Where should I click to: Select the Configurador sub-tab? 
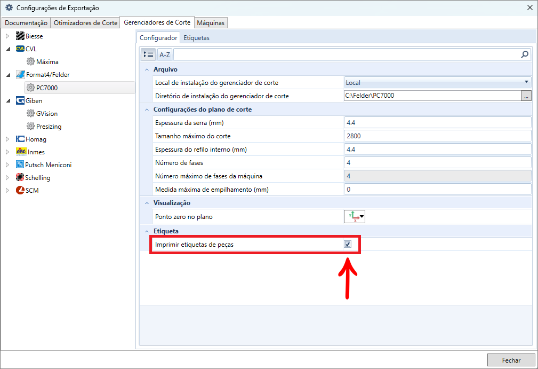point(158,38)
